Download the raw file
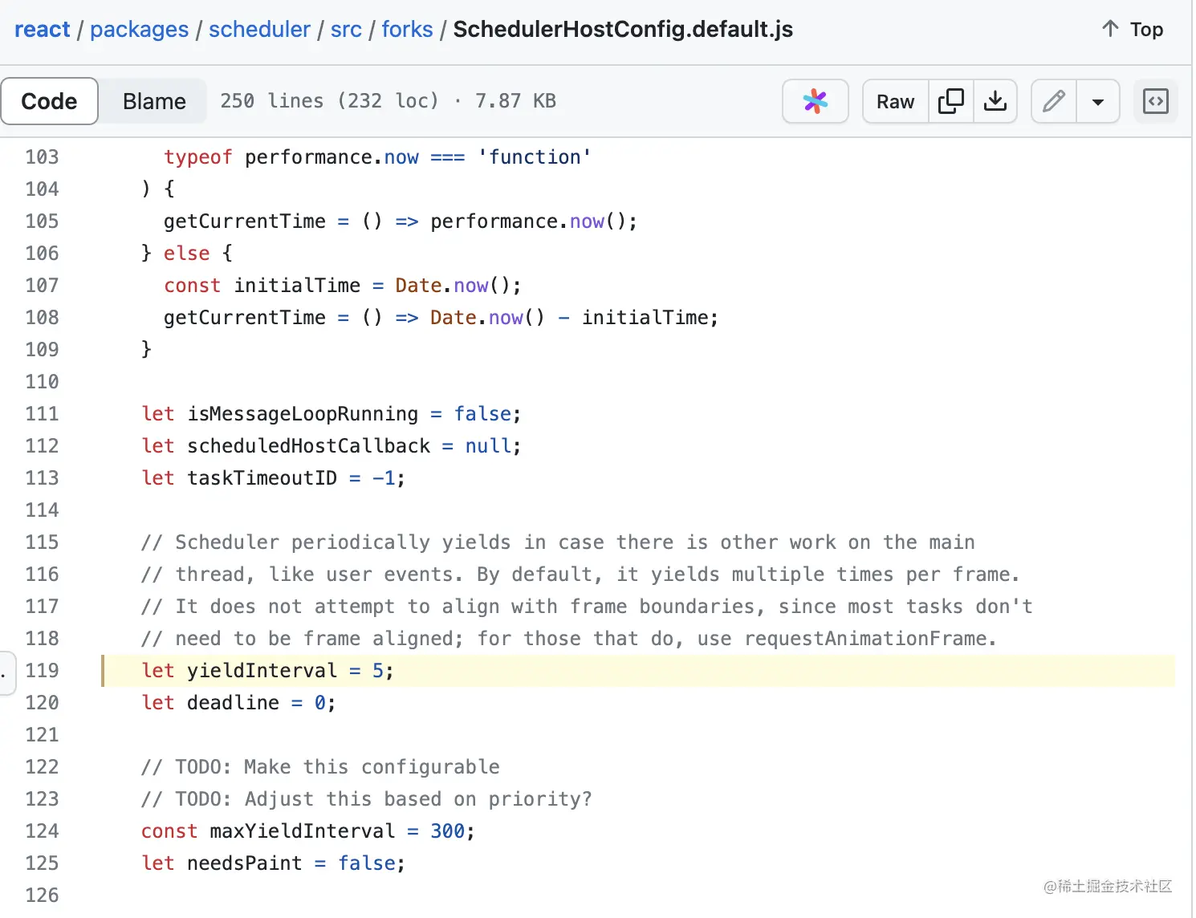 (x=995, y=101)
